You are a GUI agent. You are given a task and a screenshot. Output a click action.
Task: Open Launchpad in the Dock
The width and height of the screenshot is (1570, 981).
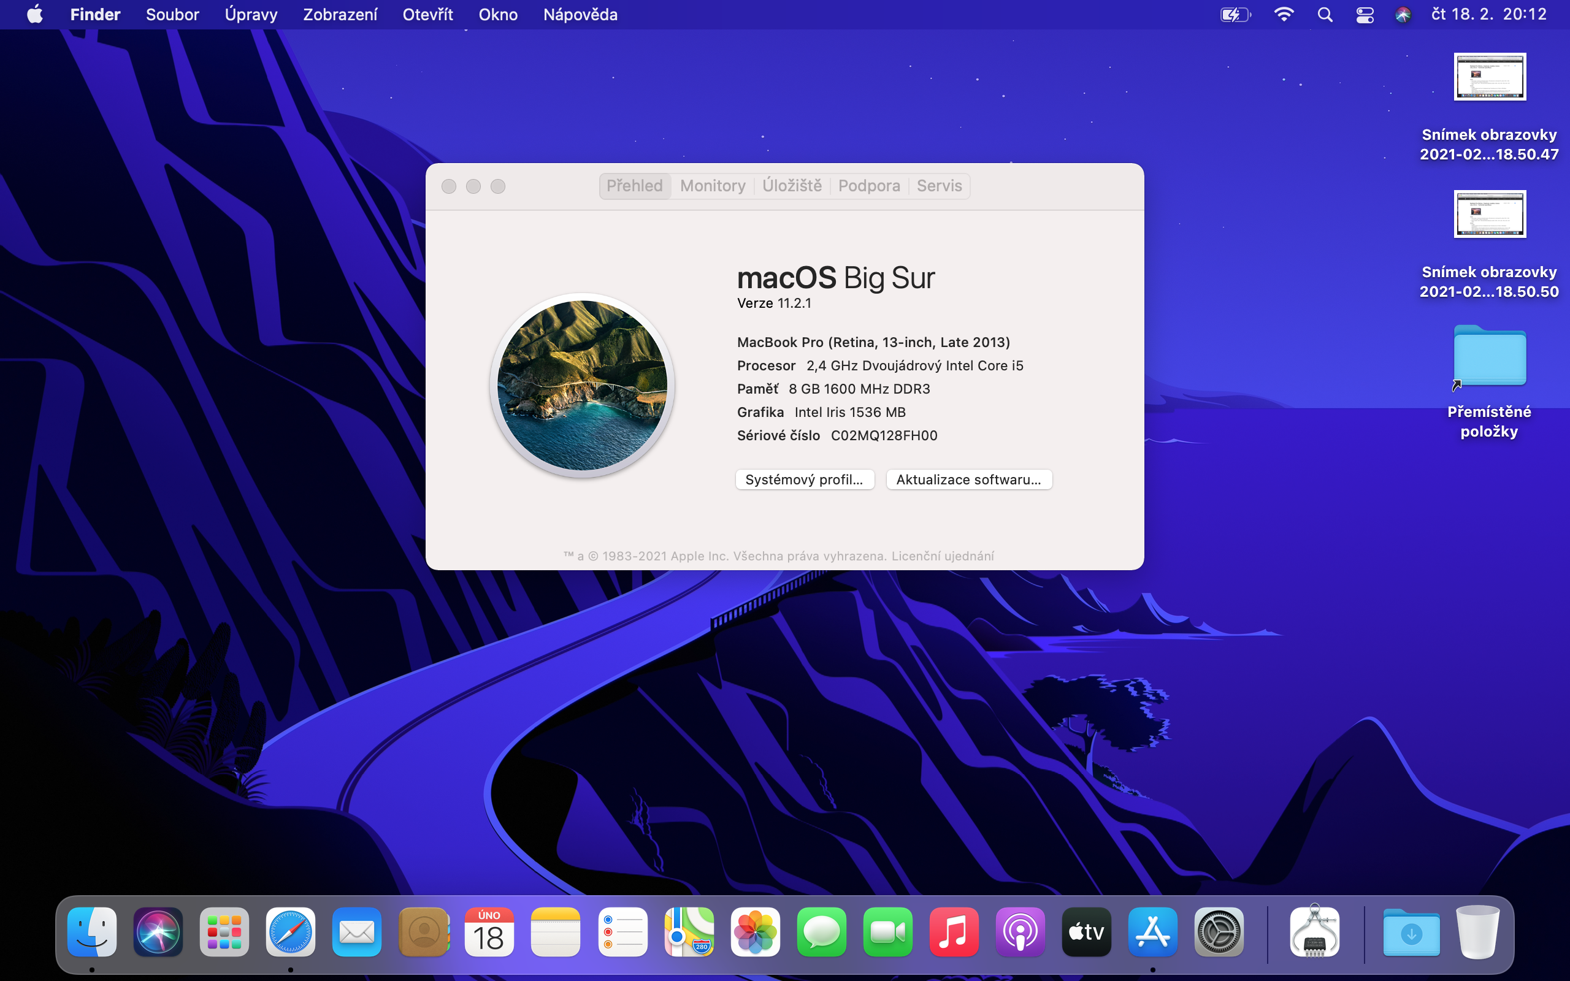point(224,933)
